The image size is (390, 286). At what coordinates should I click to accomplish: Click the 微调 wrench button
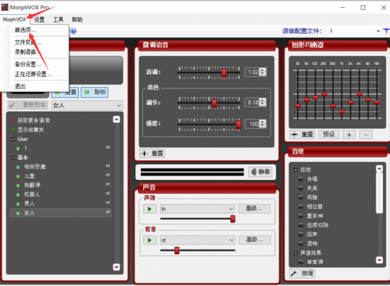tap(302, 273)
